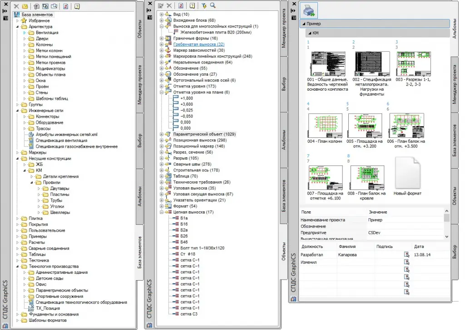Image resolution: width=465 pixels, height=330 pixels.
Task: Collapse the Архитектура folder
Action: click(x=17, y=27)
